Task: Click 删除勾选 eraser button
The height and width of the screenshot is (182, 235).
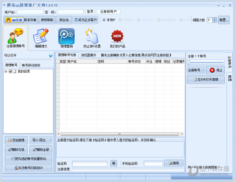Action: 16,150
